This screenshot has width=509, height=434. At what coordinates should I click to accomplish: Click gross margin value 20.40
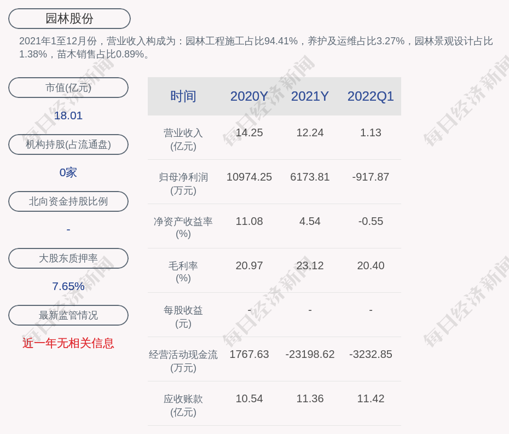[x=371, y=265]
